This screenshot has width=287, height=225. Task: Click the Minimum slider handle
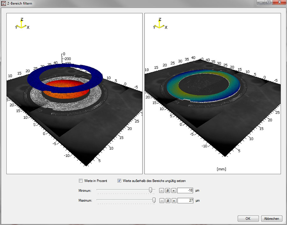pyautogui.click(x=151, y=190)
